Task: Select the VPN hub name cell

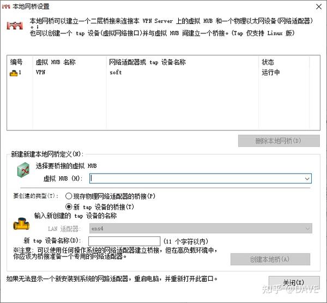Action: 41,72
